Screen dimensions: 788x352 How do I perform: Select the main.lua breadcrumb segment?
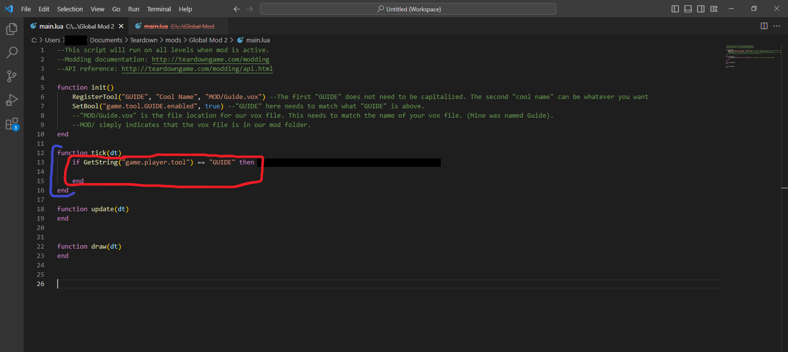point(258,40)
